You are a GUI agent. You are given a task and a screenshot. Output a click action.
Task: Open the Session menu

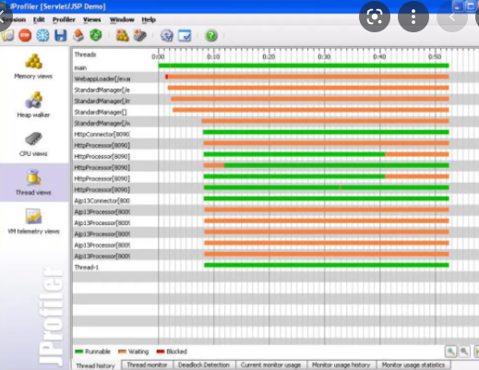[14, 19]
